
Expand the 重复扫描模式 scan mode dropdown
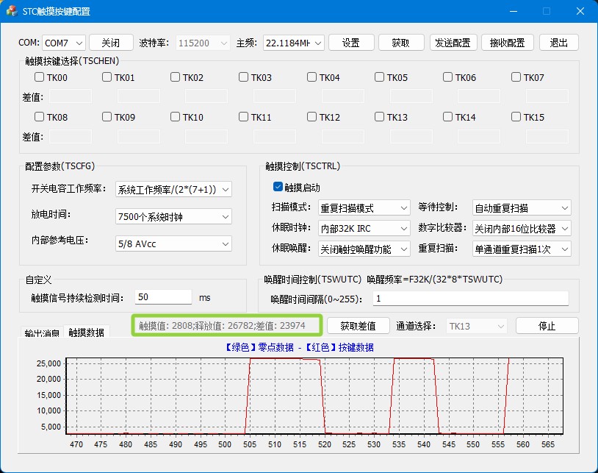tap(364, 207)
